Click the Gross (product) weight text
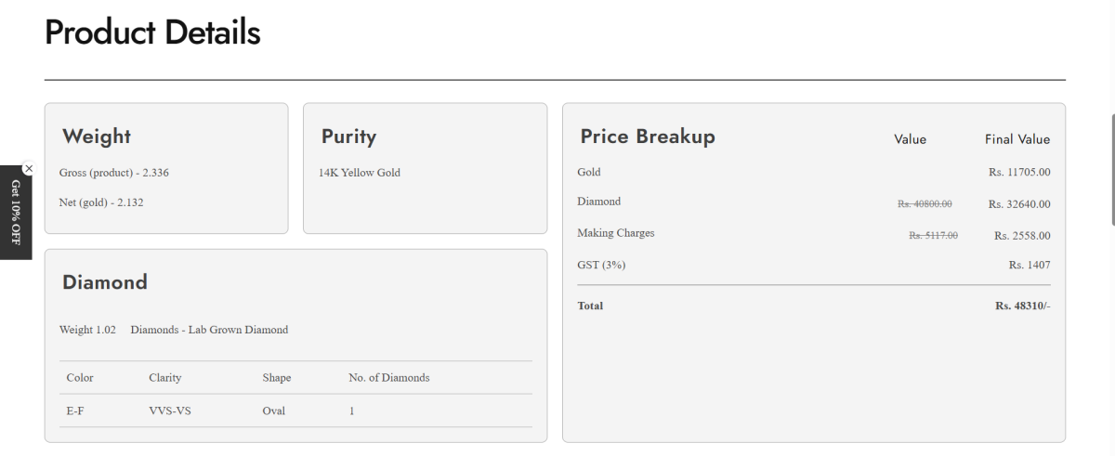This screenshot has width=1115, height=456. coord(114,173)
